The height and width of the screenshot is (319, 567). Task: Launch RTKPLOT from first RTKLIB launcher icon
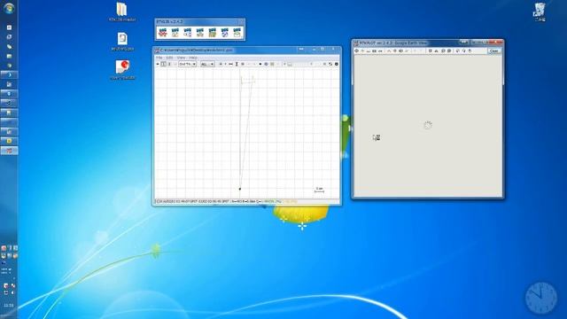point(163,33)
